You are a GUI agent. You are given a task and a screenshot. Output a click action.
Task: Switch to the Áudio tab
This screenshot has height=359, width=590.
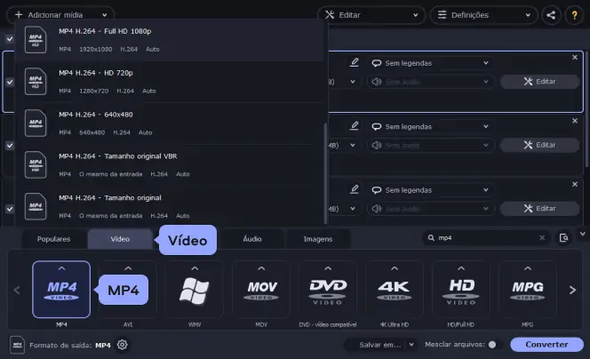click(x=252, y=239)
